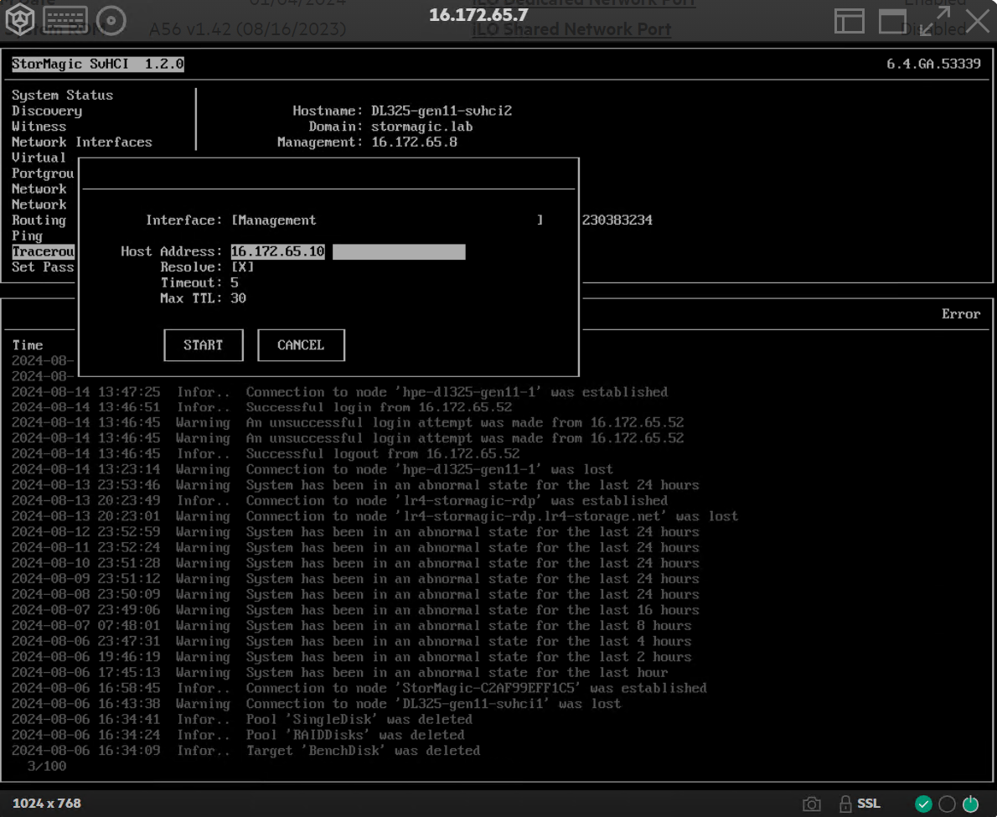Open the virtual keyboard icon
Screen dimensions: 997x817
click(65, 20)
